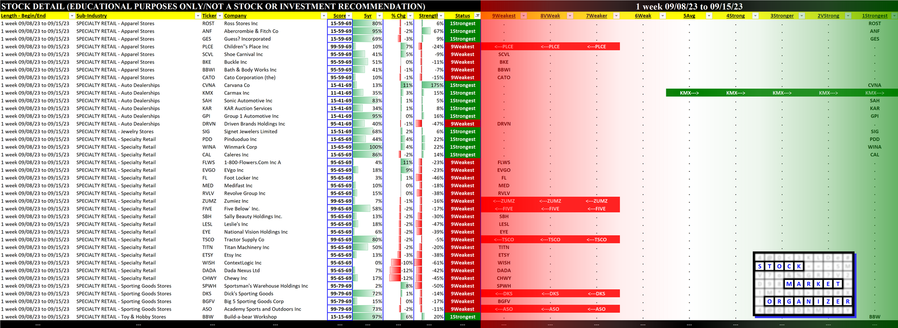Select the '1 week 09/08/23 to 09/15/23' banner title

pyautogui.click(x=689, y=6)
